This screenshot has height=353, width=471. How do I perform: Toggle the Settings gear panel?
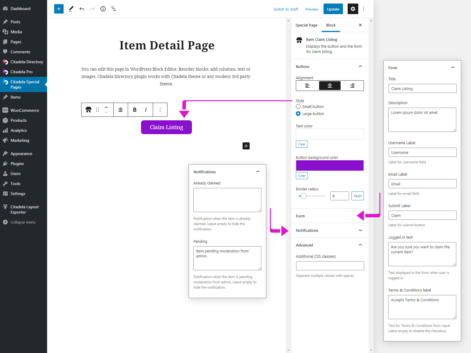(x=353, y=9)
